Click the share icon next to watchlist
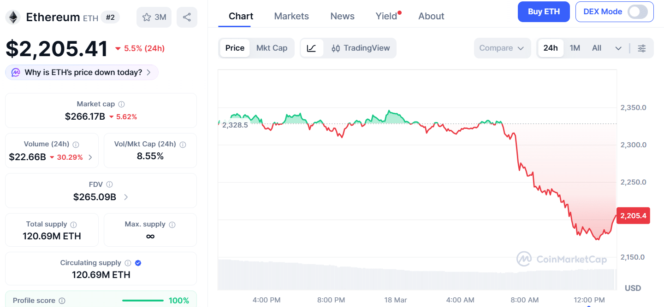 coord(187,17)
